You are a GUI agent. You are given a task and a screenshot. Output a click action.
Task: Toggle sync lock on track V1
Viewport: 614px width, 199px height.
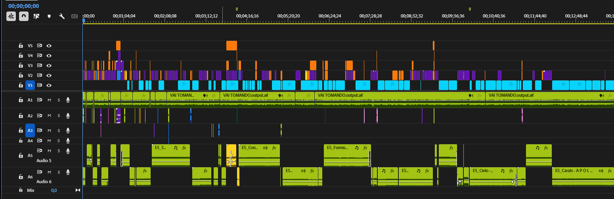[39, 85]
